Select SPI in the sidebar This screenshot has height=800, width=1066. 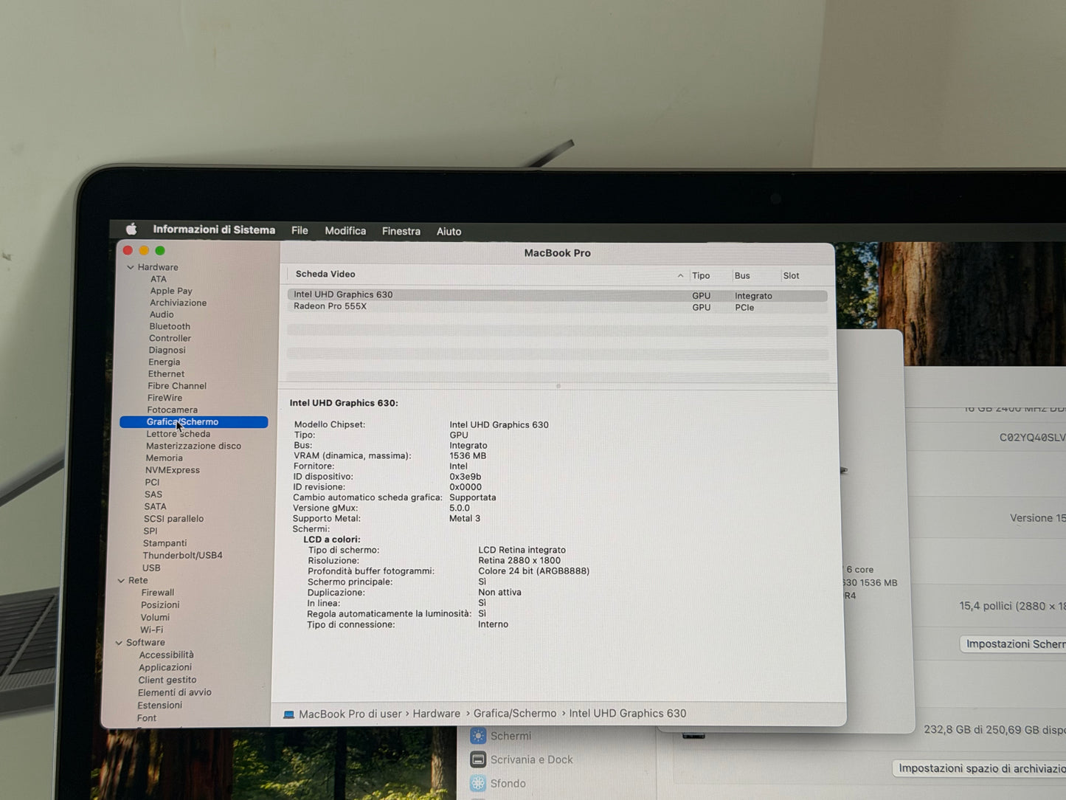pos(150,531)
